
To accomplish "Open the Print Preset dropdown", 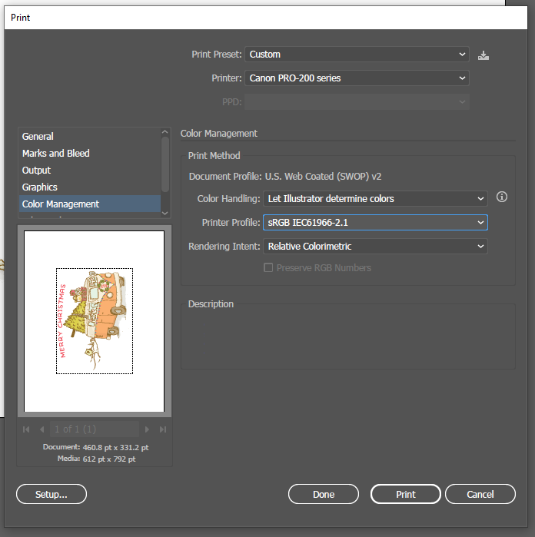I will [357, 55].
